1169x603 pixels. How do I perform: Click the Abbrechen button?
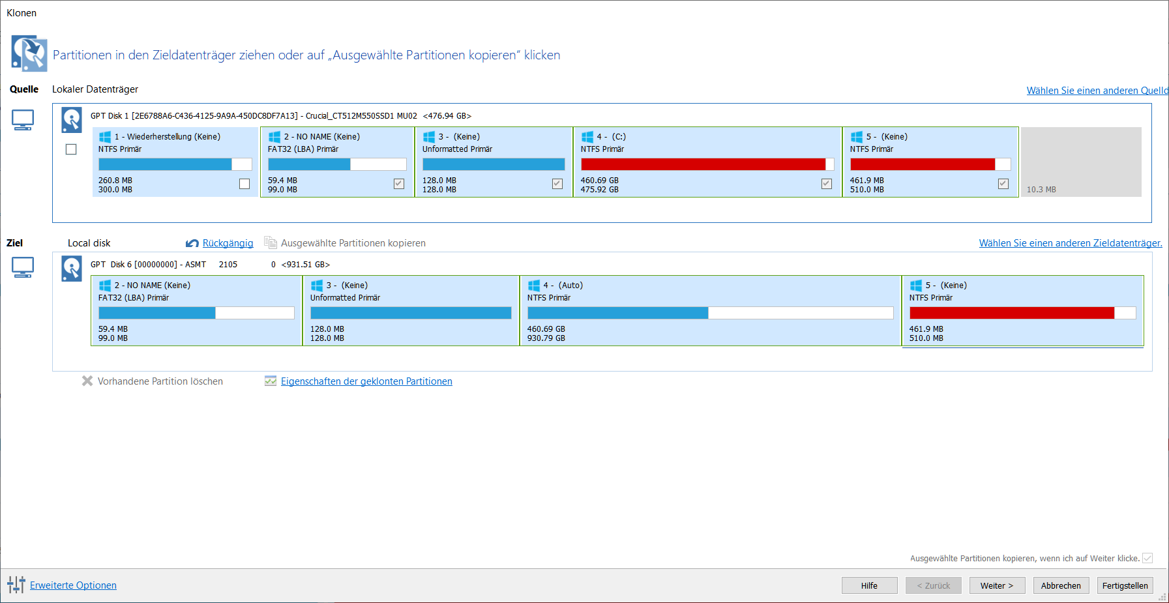click(1061, 585)
